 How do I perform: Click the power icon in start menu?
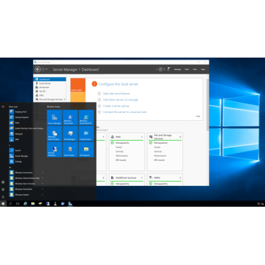tap(3, 197)
